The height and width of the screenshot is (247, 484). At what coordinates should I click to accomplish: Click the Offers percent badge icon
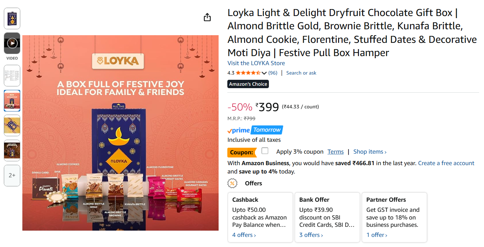click(232, 183)
